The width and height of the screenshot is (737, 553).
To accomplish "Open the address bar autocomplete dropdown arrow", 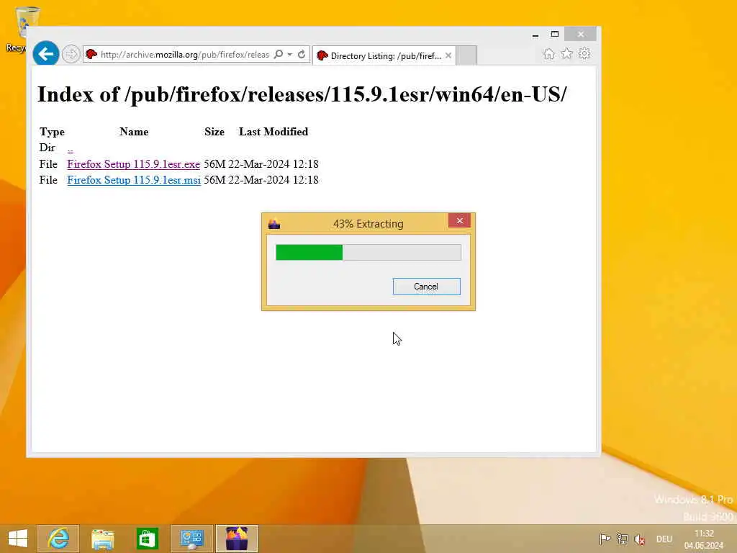I will [x=289, y=55].
